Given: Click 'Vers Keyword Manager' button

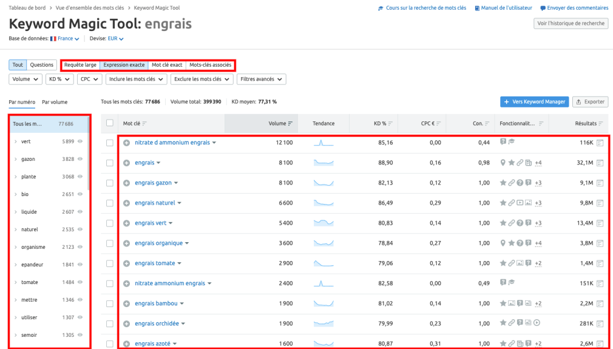Looking at the screenshot, I should tap(535, 101).
